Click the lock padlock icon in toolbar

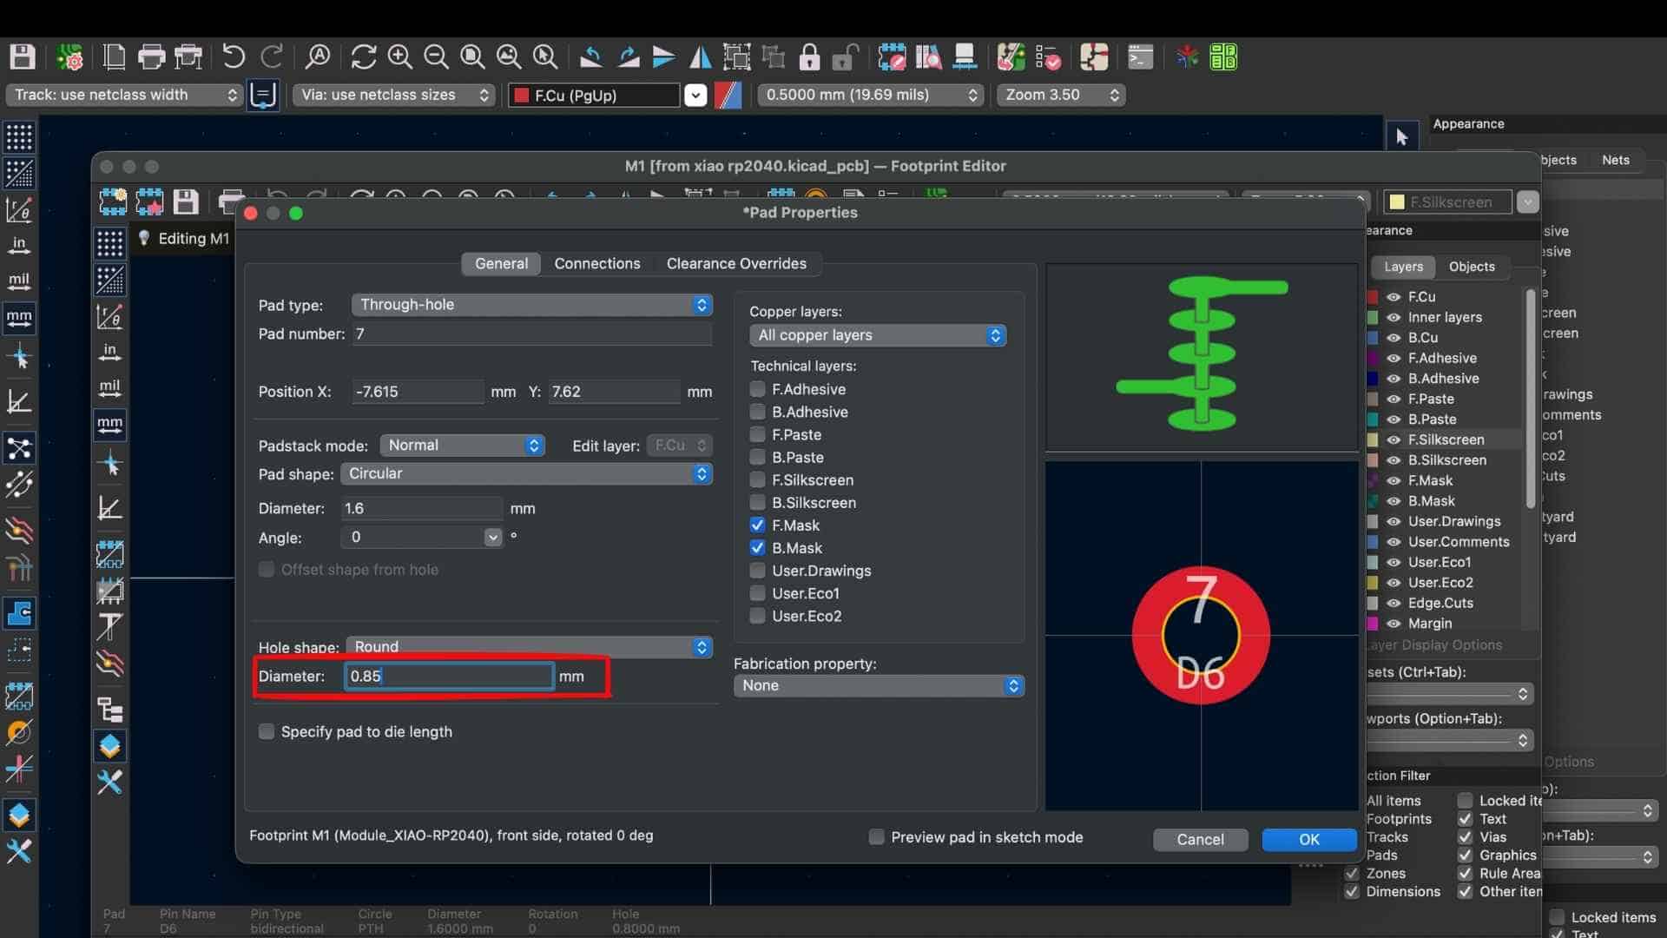click(809, 57)
